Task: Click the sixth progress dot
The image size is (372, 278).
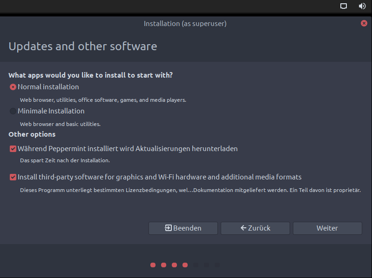Action: 206,265
